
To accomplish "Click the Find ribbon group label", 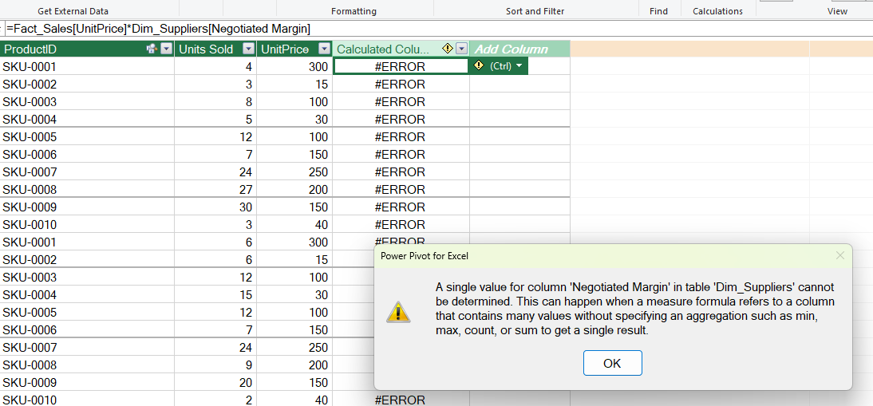I will click(658, 11).
